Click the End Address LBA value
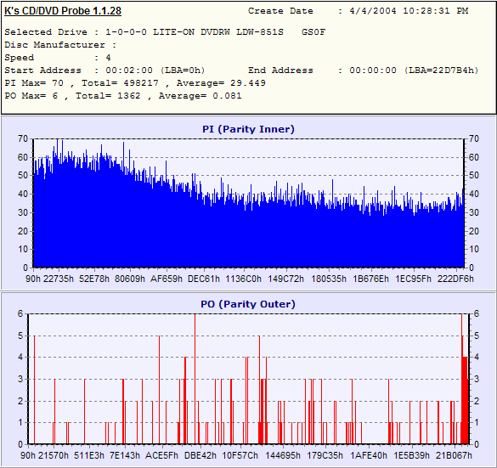The width and height of the screenshot is (497, 468). [414, 70]
